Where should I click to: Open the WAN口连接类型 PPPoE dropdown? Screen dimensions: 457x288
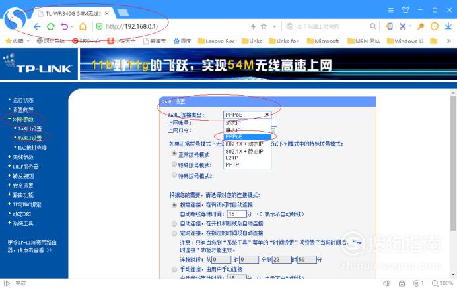tap(247, 115)
